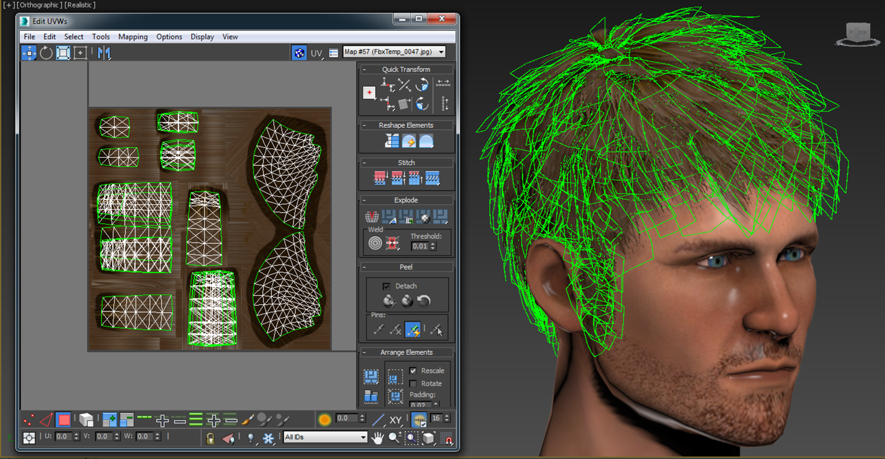Toggle Polygon sub-object selection mode
This screenshot has height=459, width=885.
tap(64, 420)
